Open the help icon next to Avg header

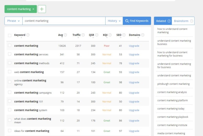(x=65, y=35)
